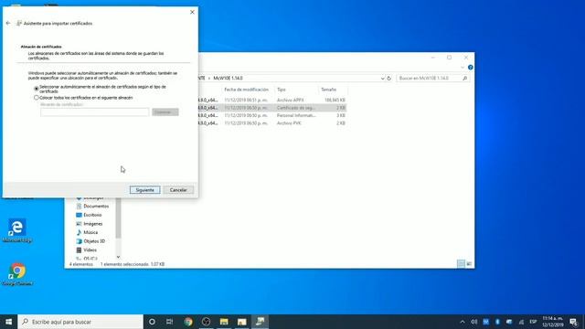The height and width of the screenshot is (329, 585).
Task: Sort by 'Tipo' column header
Action: click(282, 90)
